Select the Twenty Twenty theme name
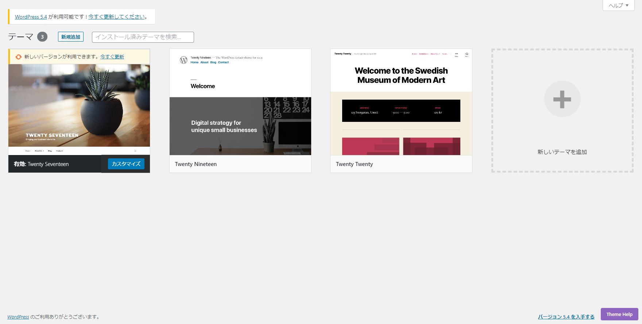Image resolution: width=642 pixels, height=324 pixels. tap(354, 164)
